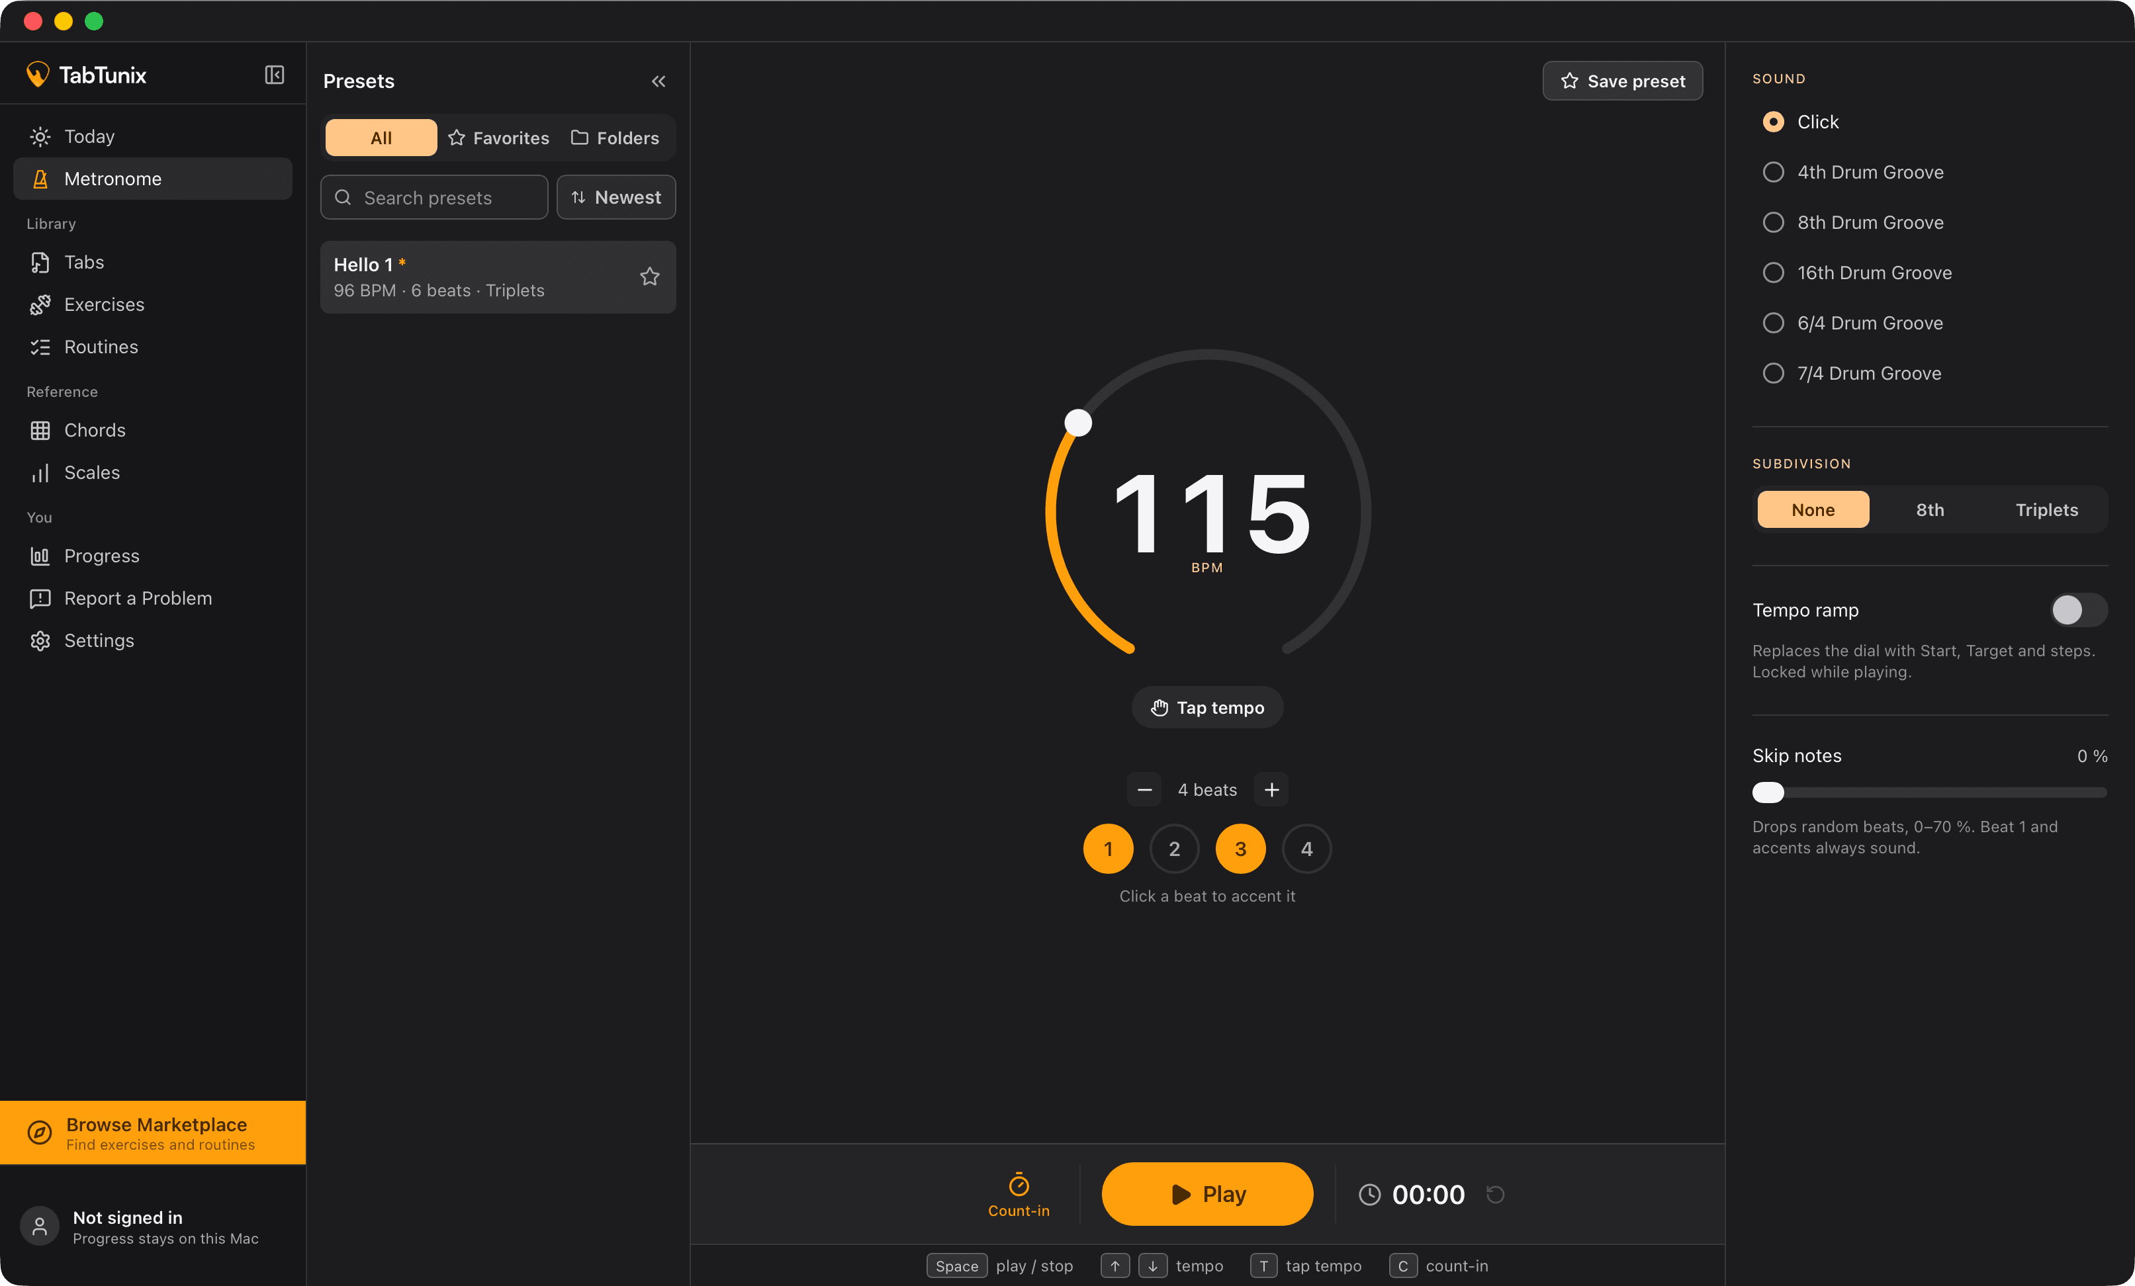Open the Today page

152,137
